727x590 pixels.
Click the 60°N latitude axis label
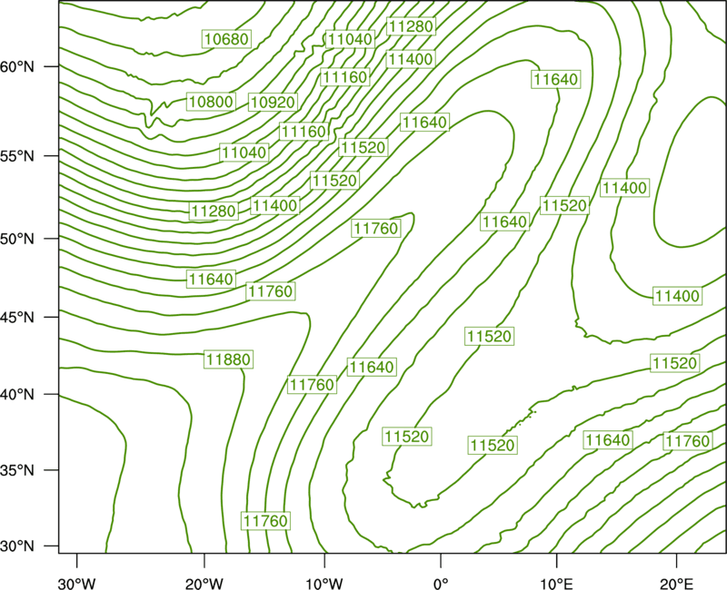tap(17, 66)
